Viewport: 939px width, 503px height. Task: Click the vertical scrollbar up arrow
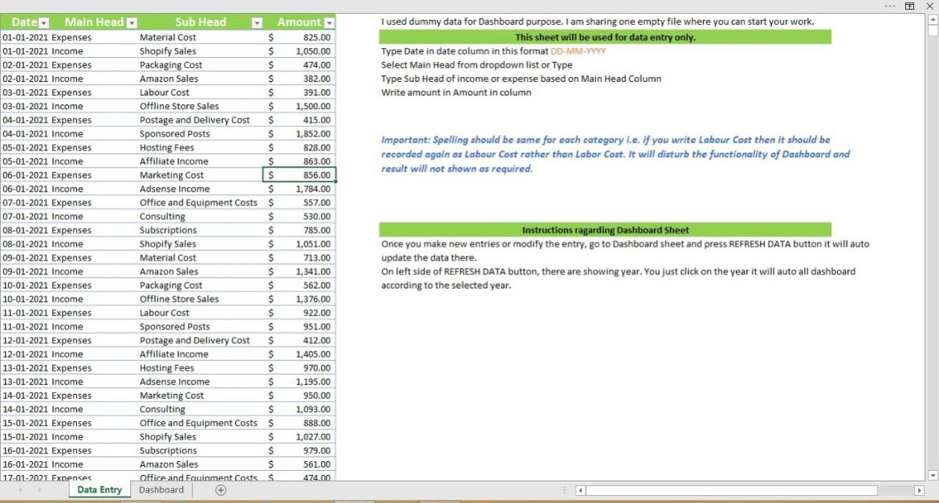coord(933,20)
